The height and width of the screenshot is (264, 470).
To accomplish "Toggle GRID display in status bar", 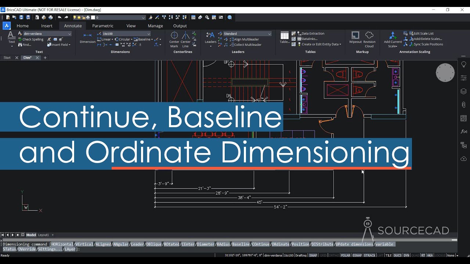I will coord(323,255).
